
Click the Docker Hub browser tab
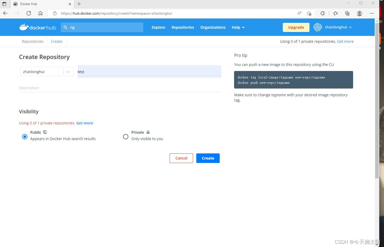(43, 4)
